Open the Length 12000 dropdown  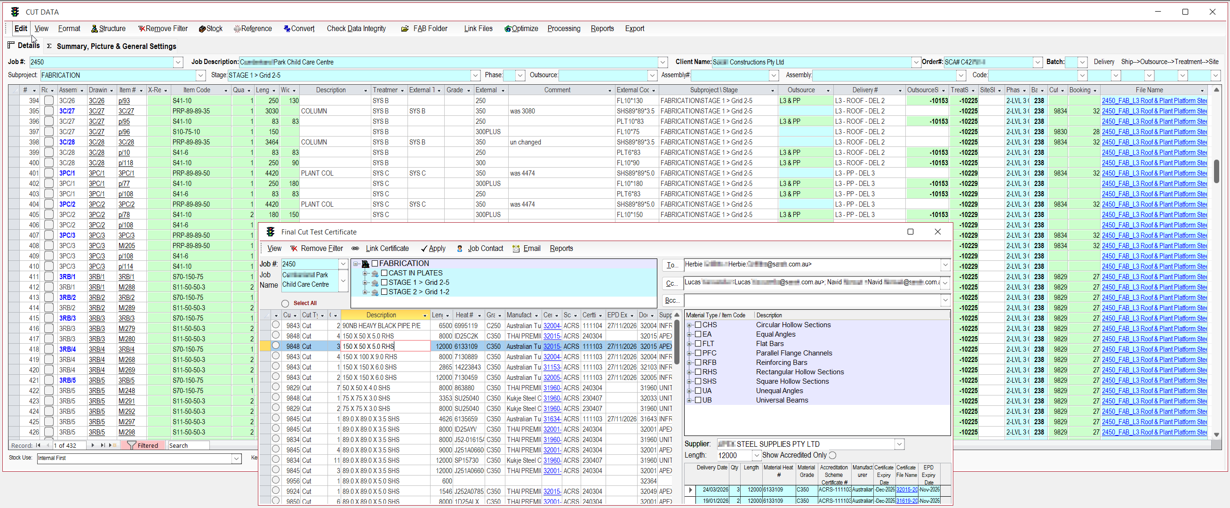756,455
